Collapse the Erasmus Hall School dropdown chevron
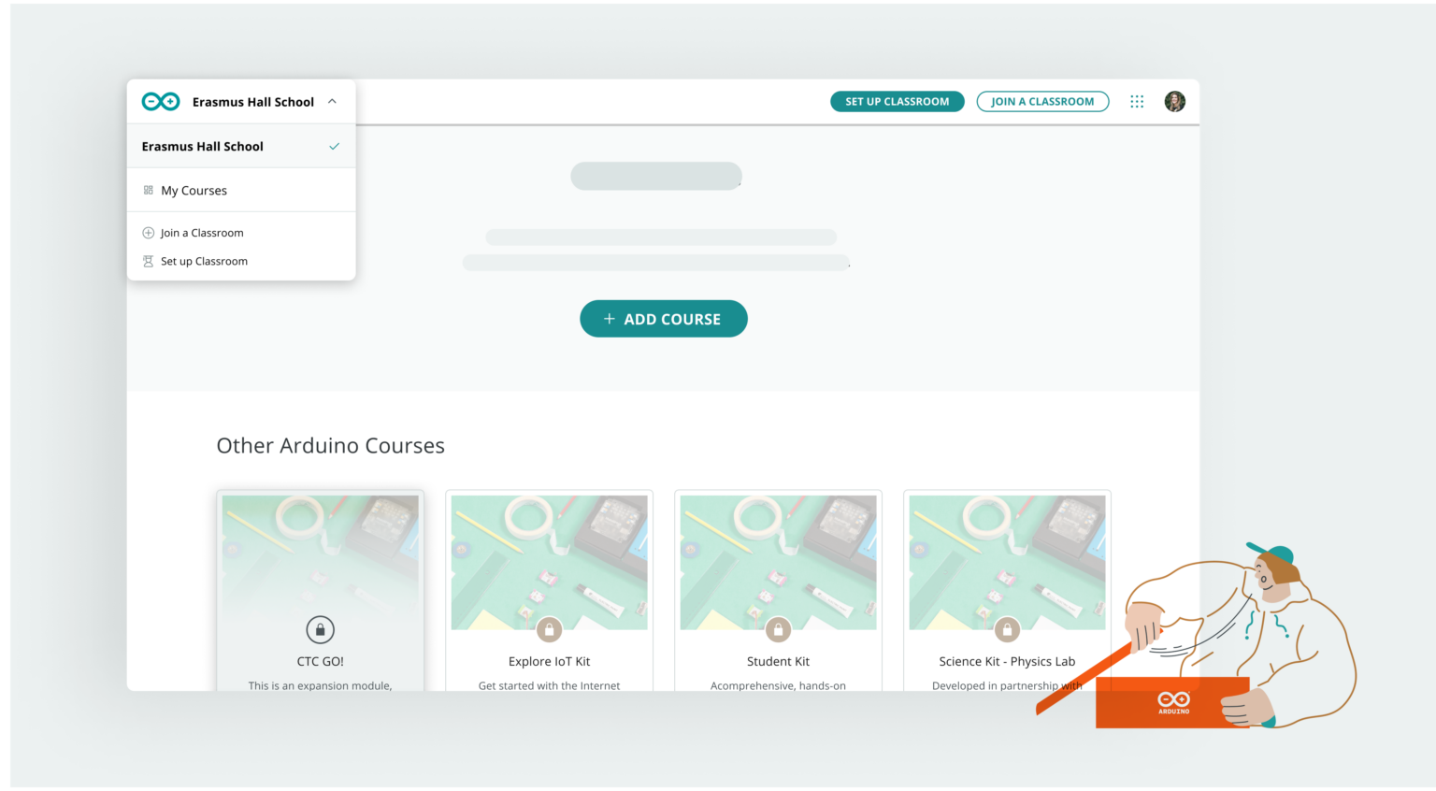Screen dimensions: 1436x791 pyautogui.click(x=332, y=101)
